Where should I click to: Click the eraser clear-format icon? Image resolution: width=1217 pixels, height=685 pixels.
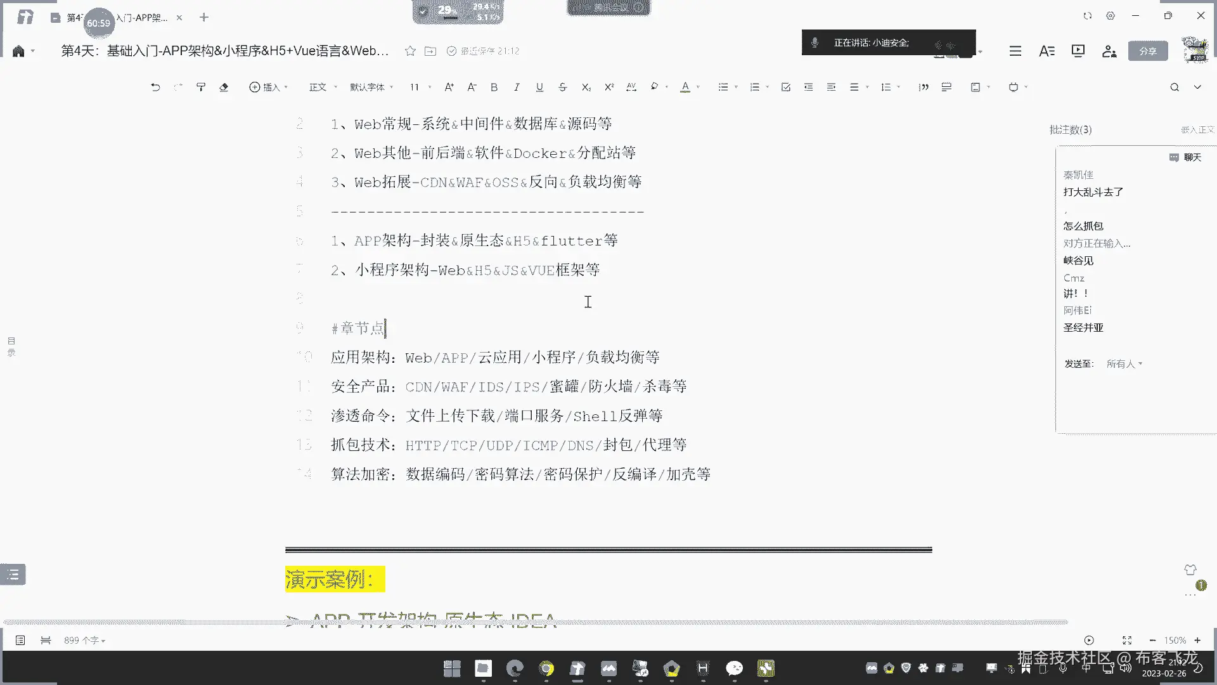(x=224, y=87)
